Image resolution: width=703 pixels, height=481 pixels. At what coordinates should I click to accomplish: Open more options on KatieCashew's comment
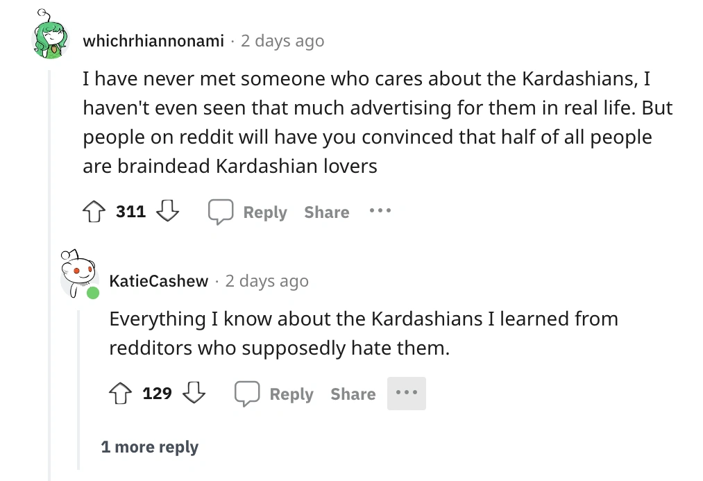[x=406, y=394]
